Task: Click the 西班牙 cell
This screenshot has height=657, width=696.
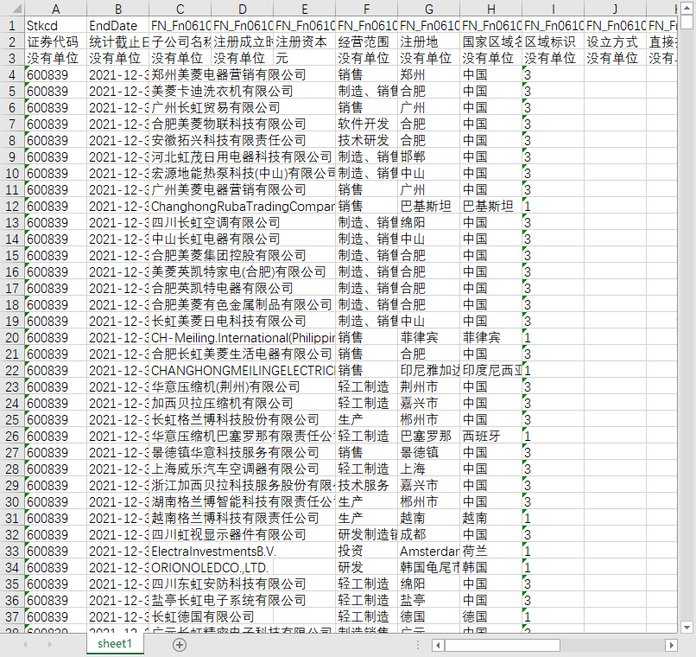Action: coord(491,437)
